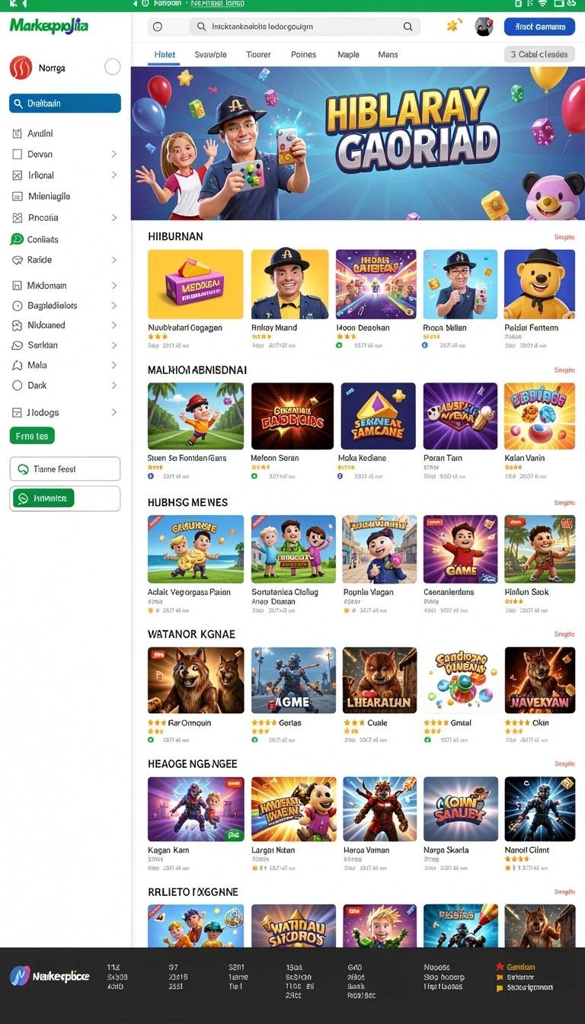Click the search submit icon at right of search bar

(408, 27)
